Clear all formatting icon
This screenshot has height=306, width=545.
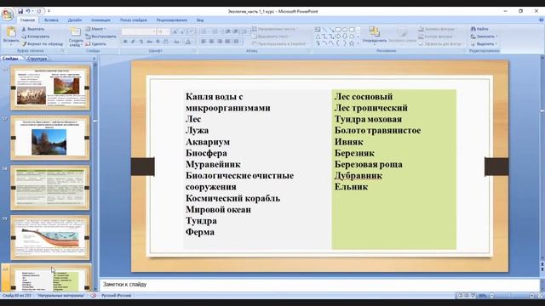tap(192, 32)
